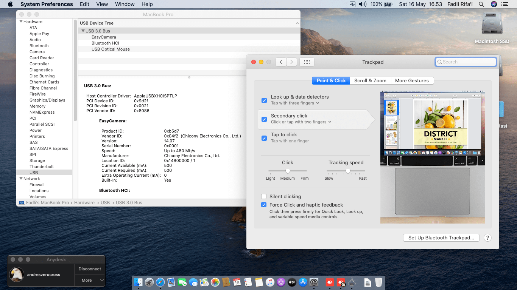
Task: Open Music app in the dock
Action: 270,282
